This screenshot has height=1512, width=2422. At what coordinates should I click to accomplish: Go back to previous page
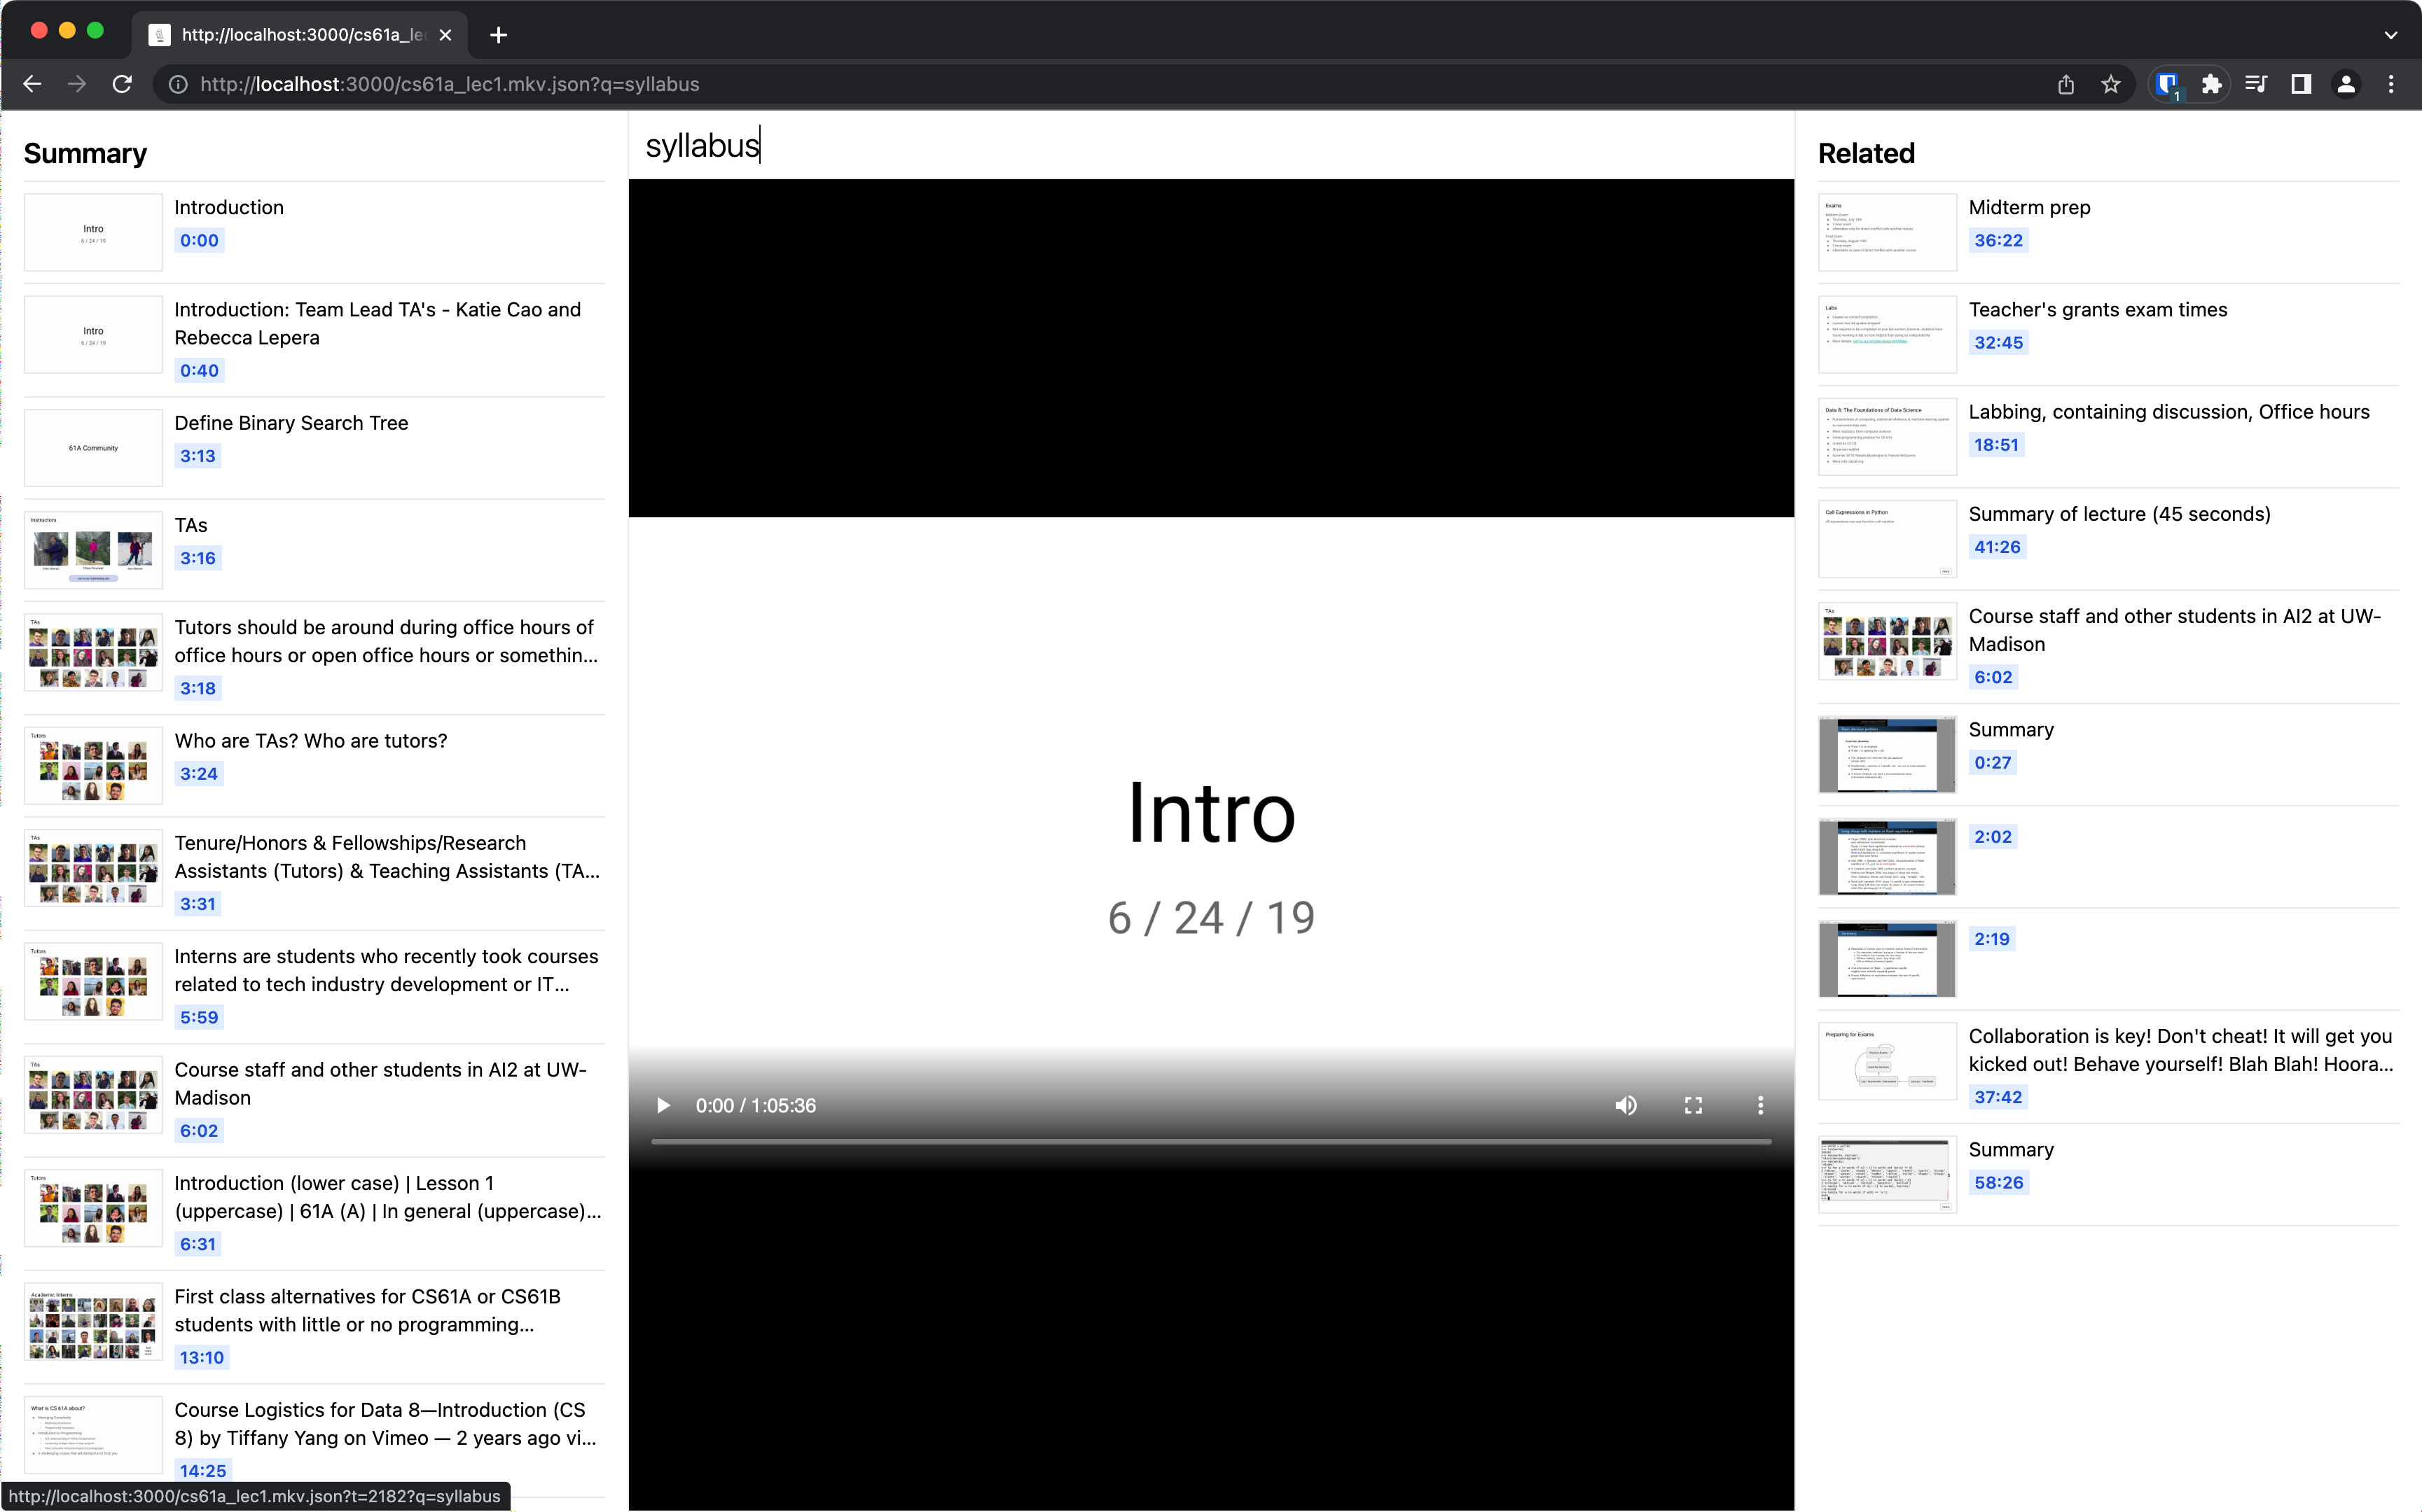point(32,84)
